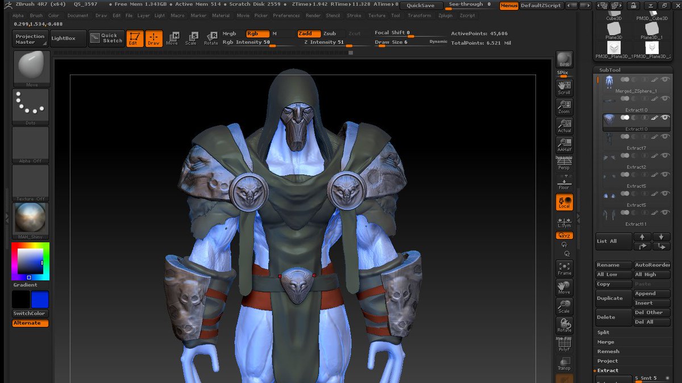Enable Zadd sculpt mode
682x383 pixels.
coord(309,34)
